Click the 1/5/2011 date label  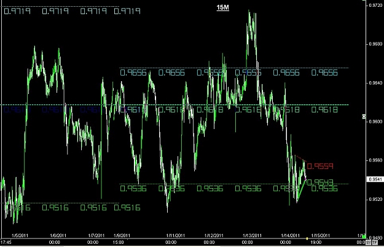point(20,235)
